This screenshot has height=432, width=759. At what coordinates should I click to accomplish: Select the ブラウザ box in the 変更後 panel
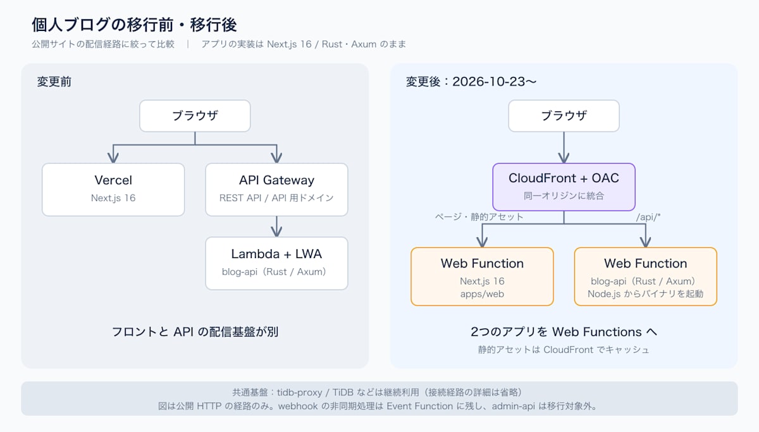click(564, 116)
